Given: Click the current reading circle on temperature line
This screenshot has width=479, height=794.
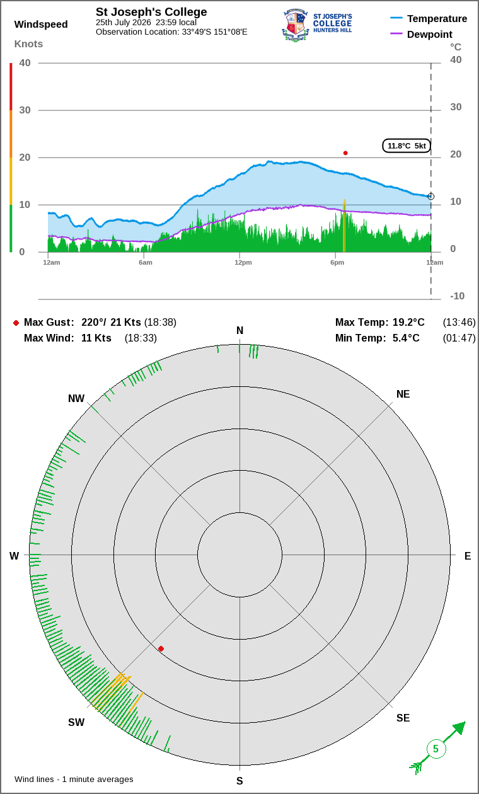Looking at the screenshot, I should [x=431, y=197].
